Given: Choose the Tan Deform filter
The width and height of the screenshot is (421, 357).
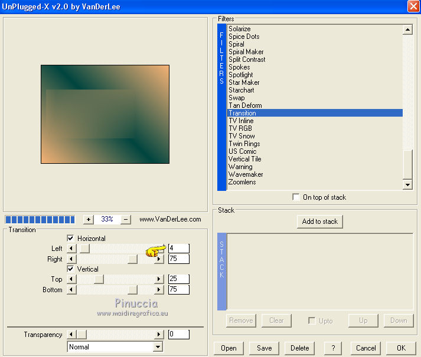Looking at the screenshot, I should pos(245,105).
